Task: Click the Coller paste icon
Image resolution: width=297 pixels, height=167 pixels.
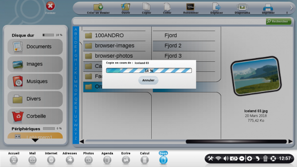Action: pyautogui.click(x=167, y=7)
